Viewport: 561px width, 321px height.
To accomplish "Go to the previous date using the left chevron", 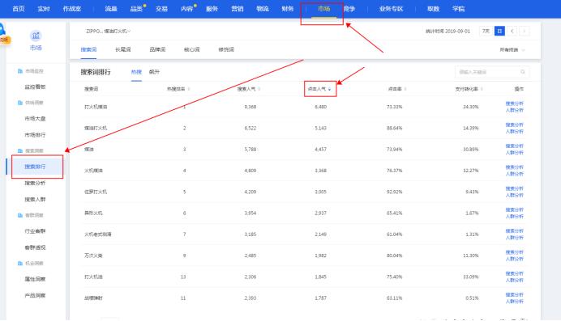I will pyautogui.click(x=512, y=32).
